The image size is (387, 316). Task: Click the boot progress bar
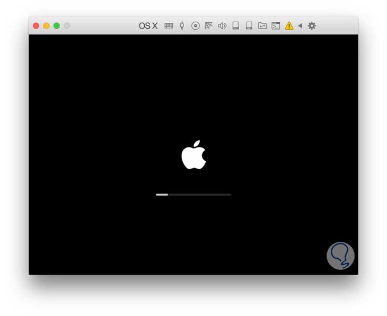tap(193, 195)
